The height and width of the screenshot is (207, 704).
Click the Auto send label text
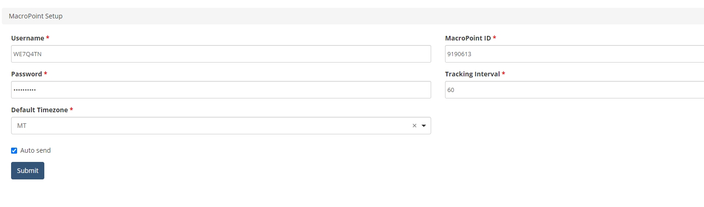[36, 150]
